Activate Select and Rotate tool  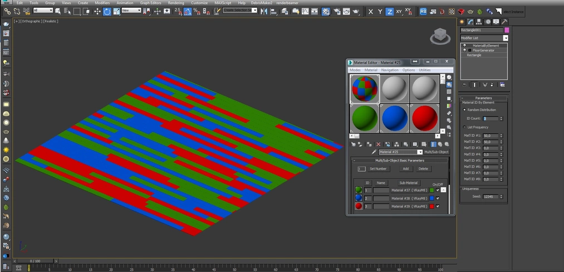click(x=107, y=12)
